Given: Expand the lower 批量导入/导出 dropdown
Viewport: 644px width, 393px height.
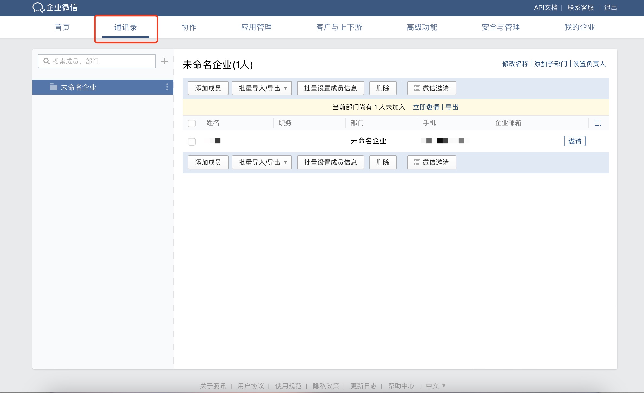Looking at the screenshot, I should (262, 162).
